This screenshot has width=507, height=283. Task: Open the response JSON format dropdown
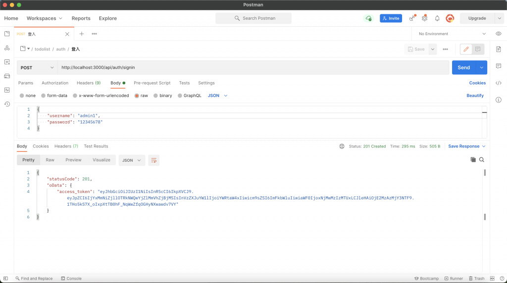[131, 160]
